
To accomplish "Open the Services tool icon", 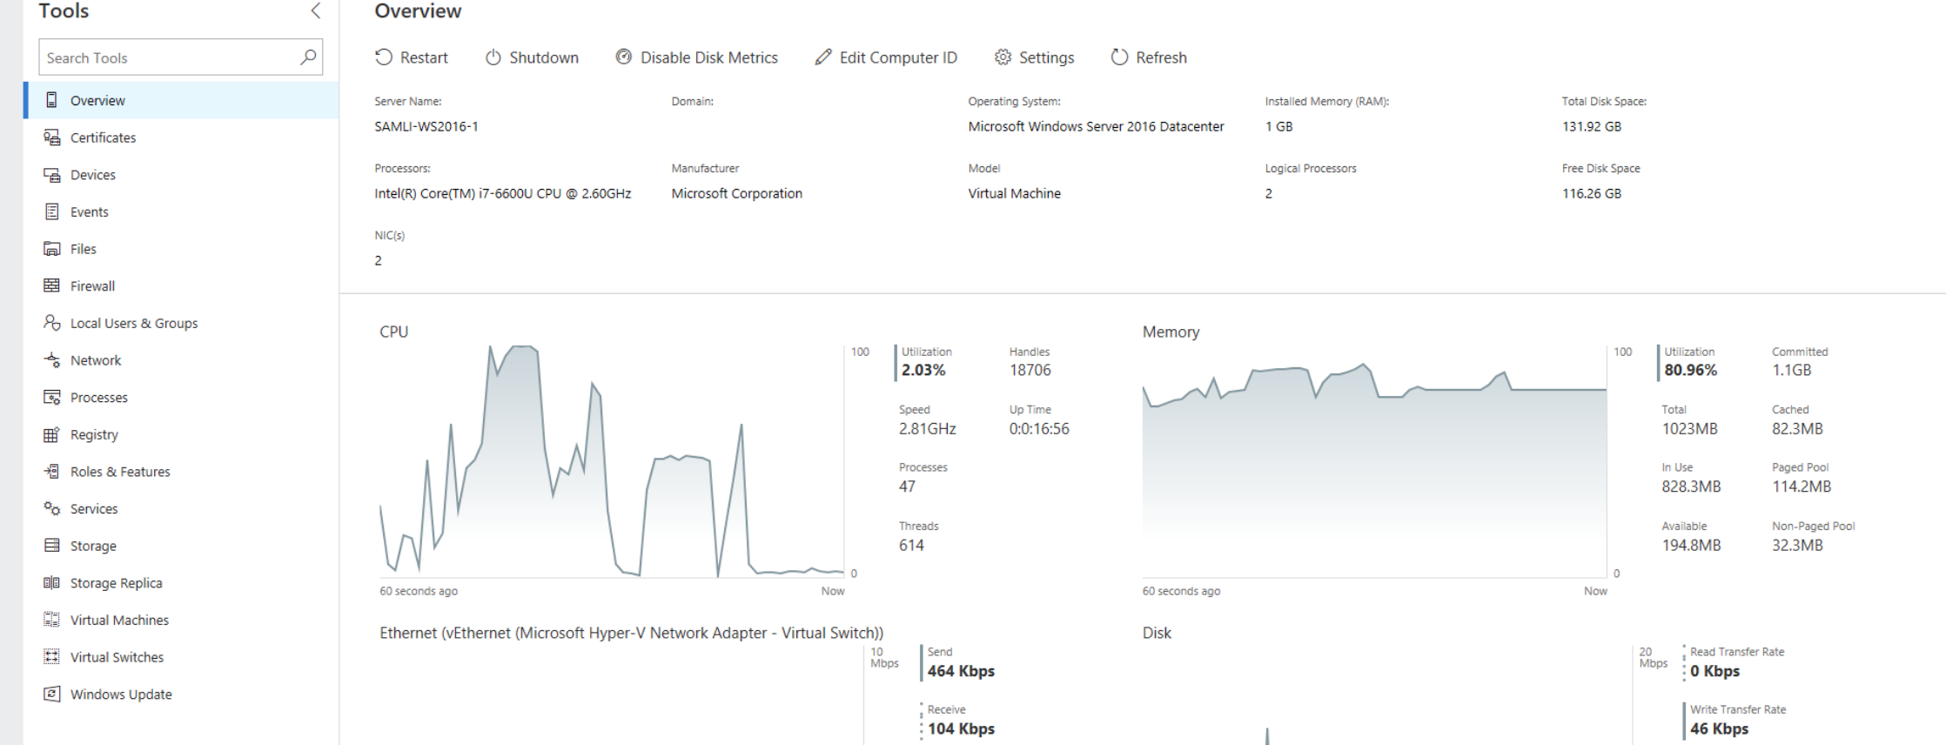I will coord(51,508).
